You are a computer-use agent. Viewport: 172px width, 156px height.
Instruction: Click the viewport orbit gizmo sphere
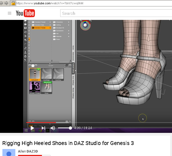[x=85, y=25]
